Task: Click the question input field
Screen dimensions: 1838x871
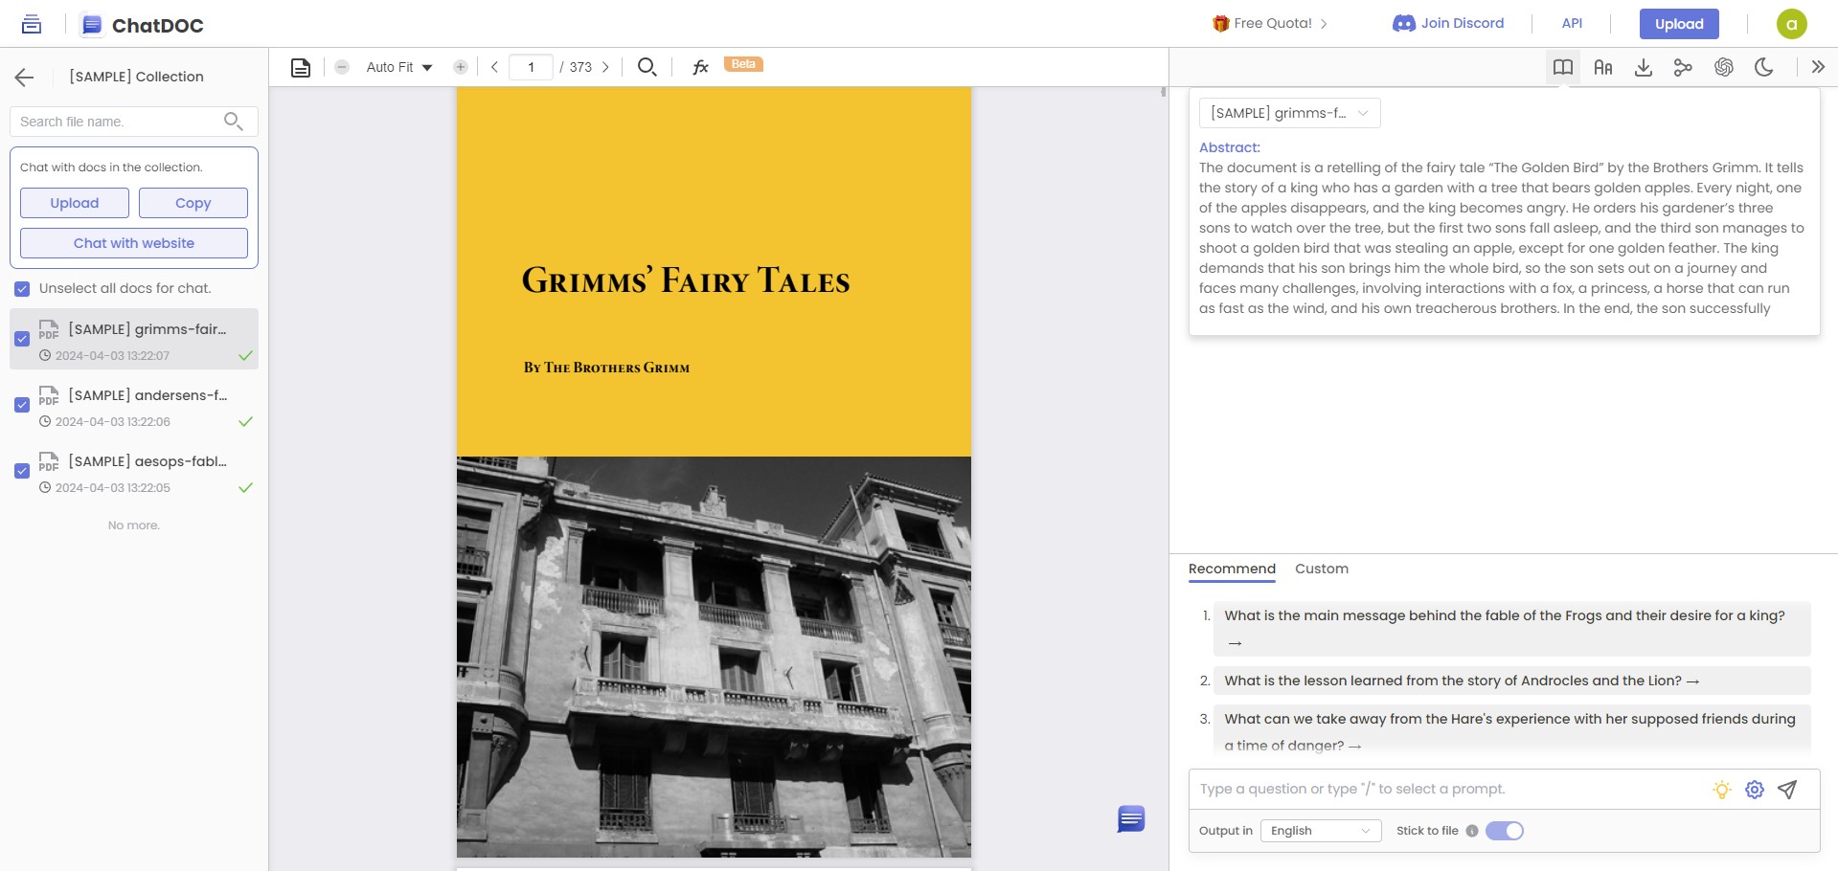Action: [x=1446, y=790]
